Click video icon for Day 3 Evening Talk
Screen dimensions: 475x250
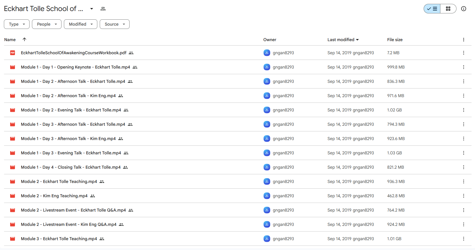tap(13, 153)
